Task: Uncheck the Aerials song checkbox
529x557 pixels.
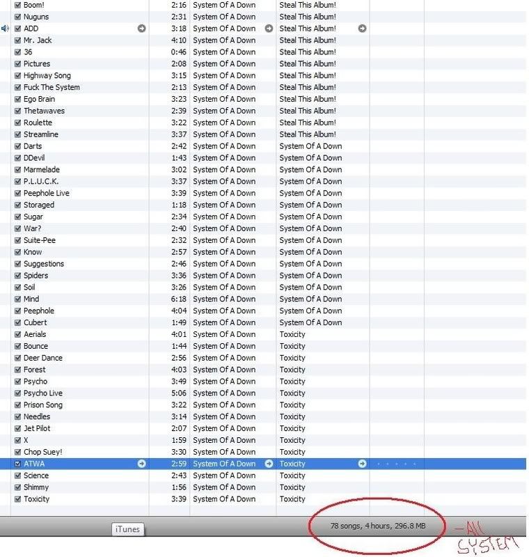Action: tap(17, 334)
